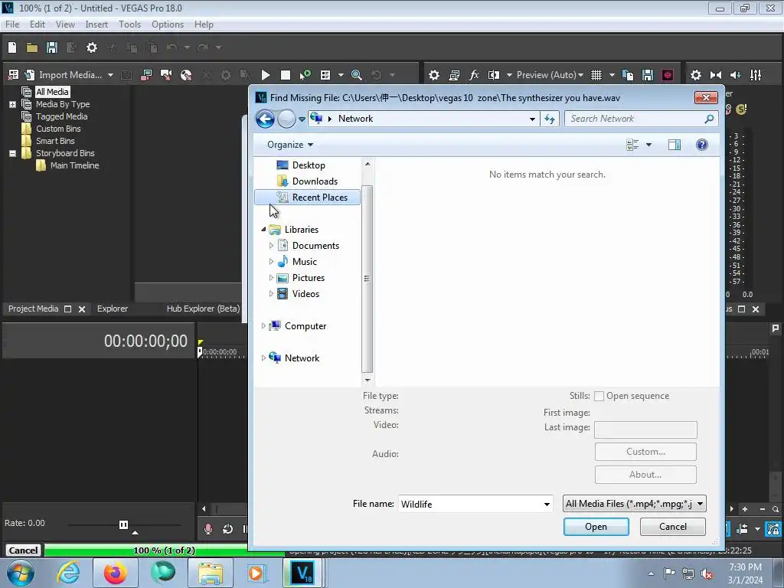
Task: Toggle the preview pane icon in dialog
Action: [674, 145]
